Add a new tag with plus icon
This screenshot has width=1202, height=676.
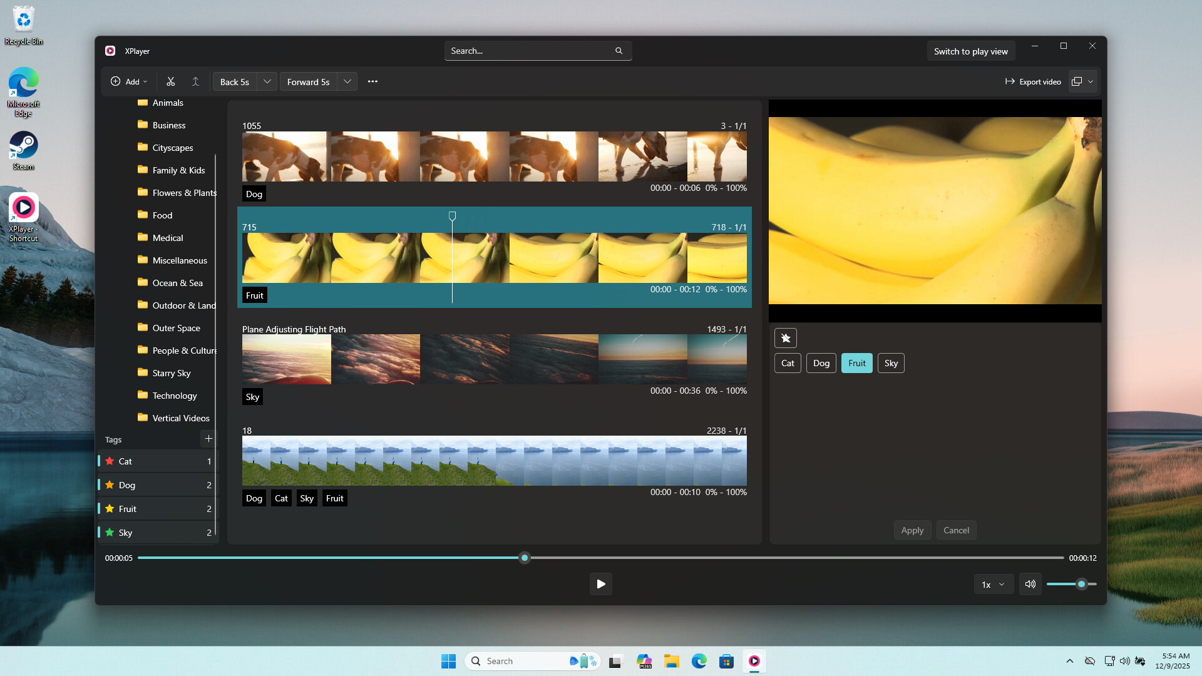[208, 439]
